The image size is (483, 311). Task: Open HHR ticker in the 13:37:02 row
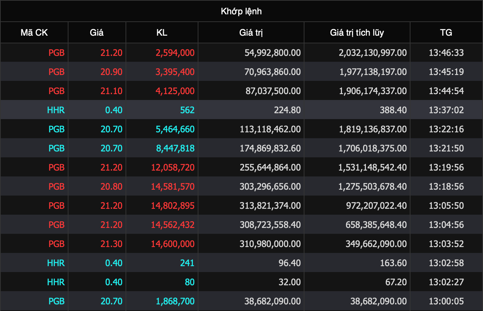tap(56, 110)
